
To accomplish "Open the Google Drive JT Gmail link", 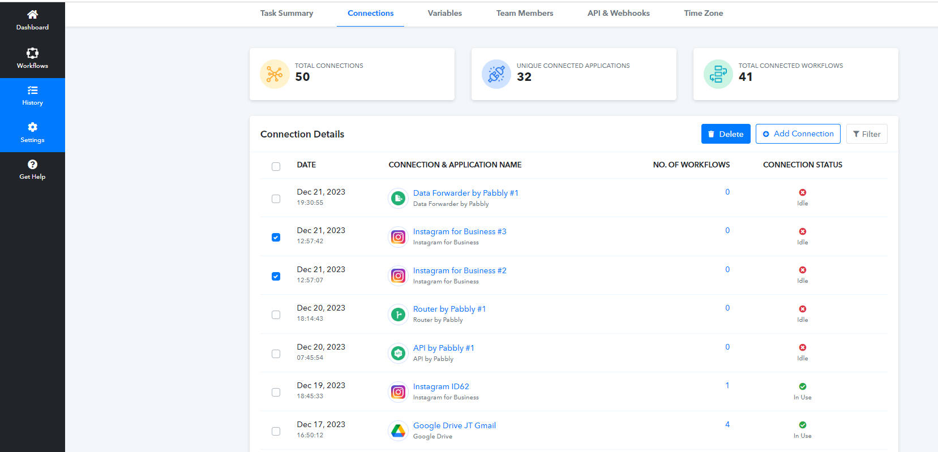I will coord(455,425).
